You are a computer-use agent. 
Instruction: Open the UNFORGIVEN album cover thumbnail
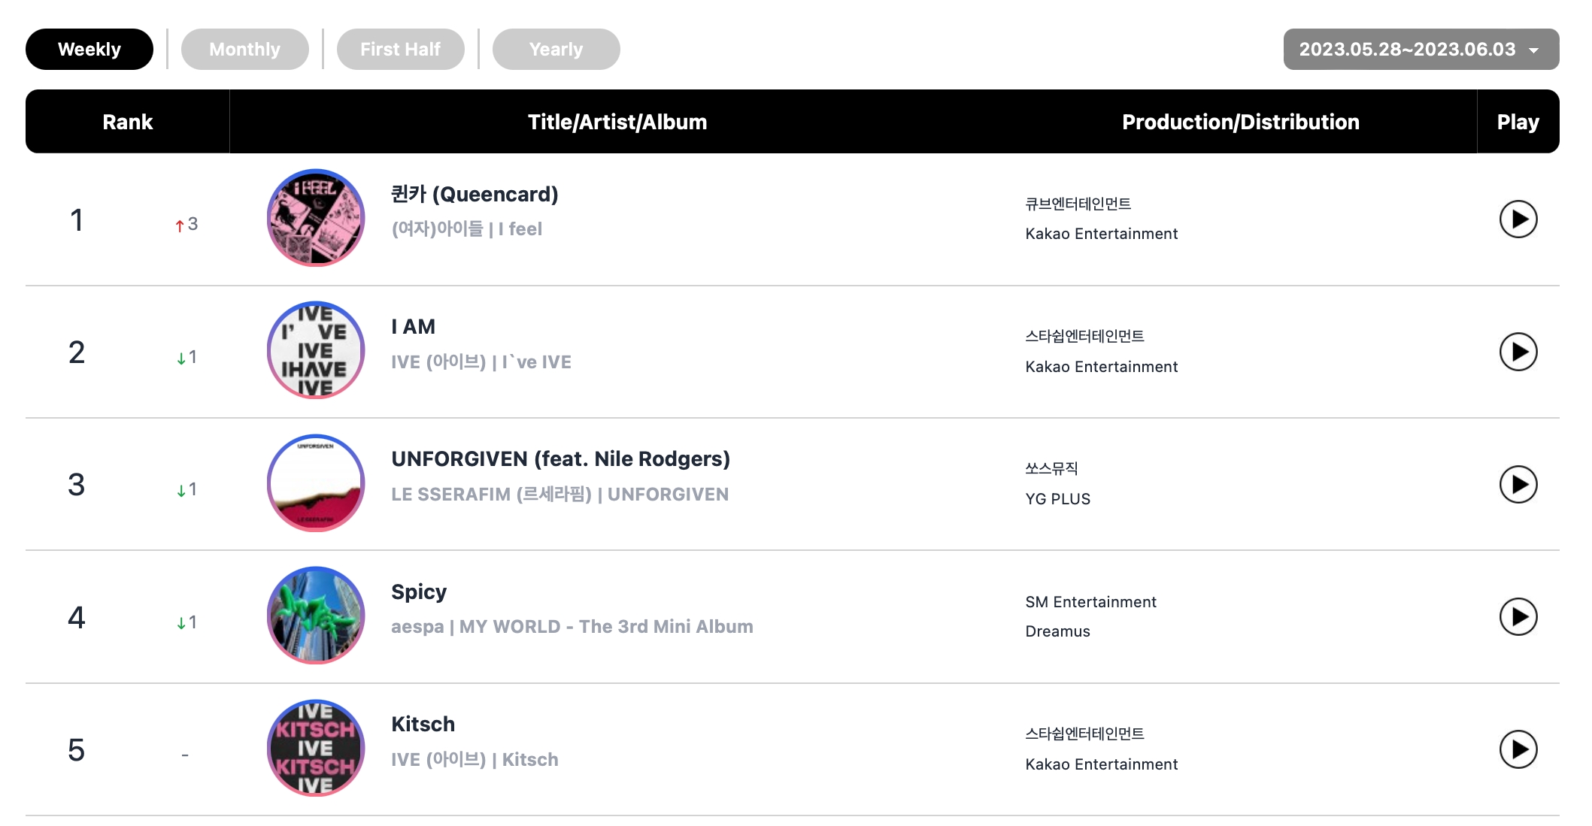pyautogui.click(x=316, y=483)
